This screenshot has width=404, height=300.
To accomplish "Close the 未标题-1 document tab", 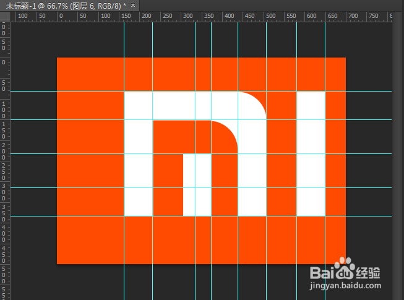I will (x=133, y=5).
